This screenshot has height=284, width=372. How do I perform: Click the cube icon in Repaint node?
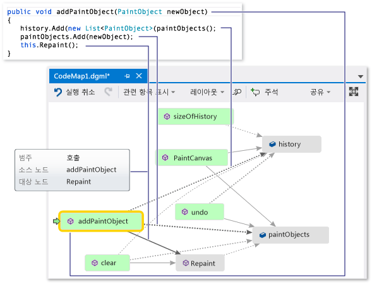click(186, 263)
